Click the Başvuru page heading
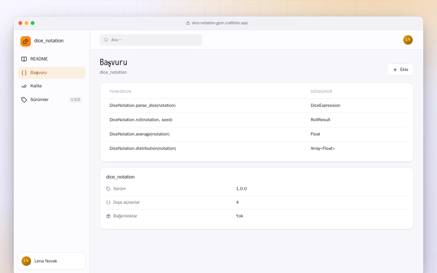This screenshot has height=273, width=437. (113, 62)
